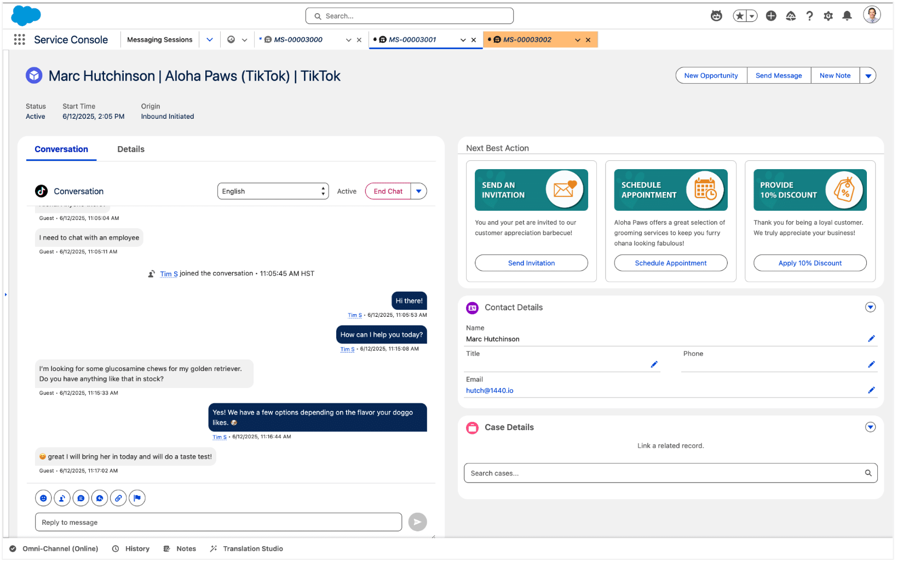Close the MS-00003002 tab

[588, 40]
